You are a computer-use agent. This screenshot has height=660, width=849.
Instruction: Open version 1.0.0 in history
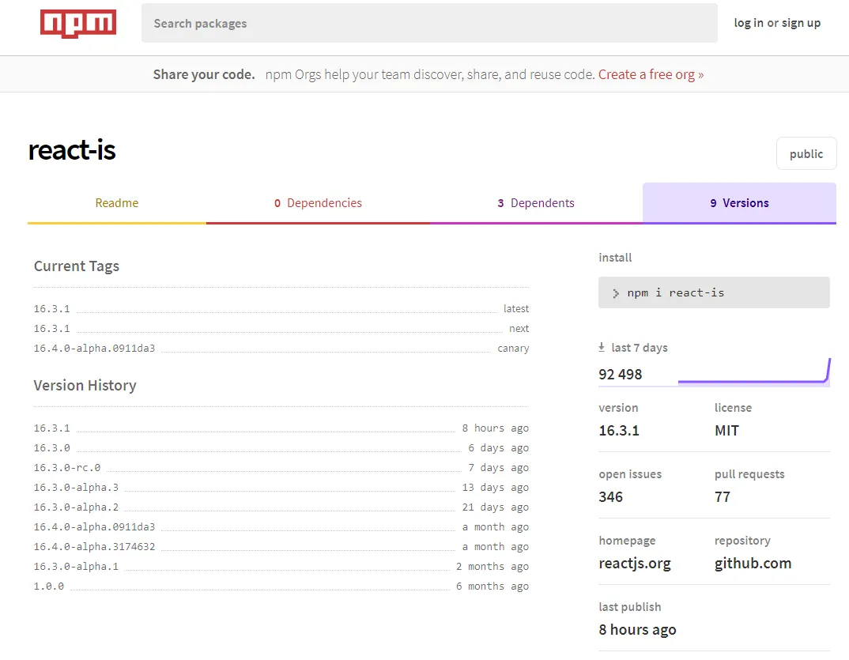pos(49,586)
